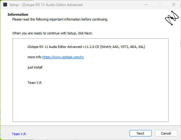The image size is (181, 140).
Task: Click the iZotope squiggle logo
Action: coord(172,18)
